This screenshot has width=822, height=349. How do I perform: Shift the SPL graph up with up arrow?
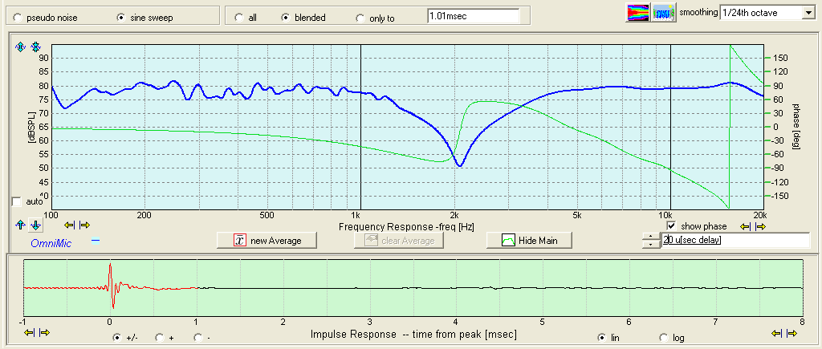pos(21,225)
